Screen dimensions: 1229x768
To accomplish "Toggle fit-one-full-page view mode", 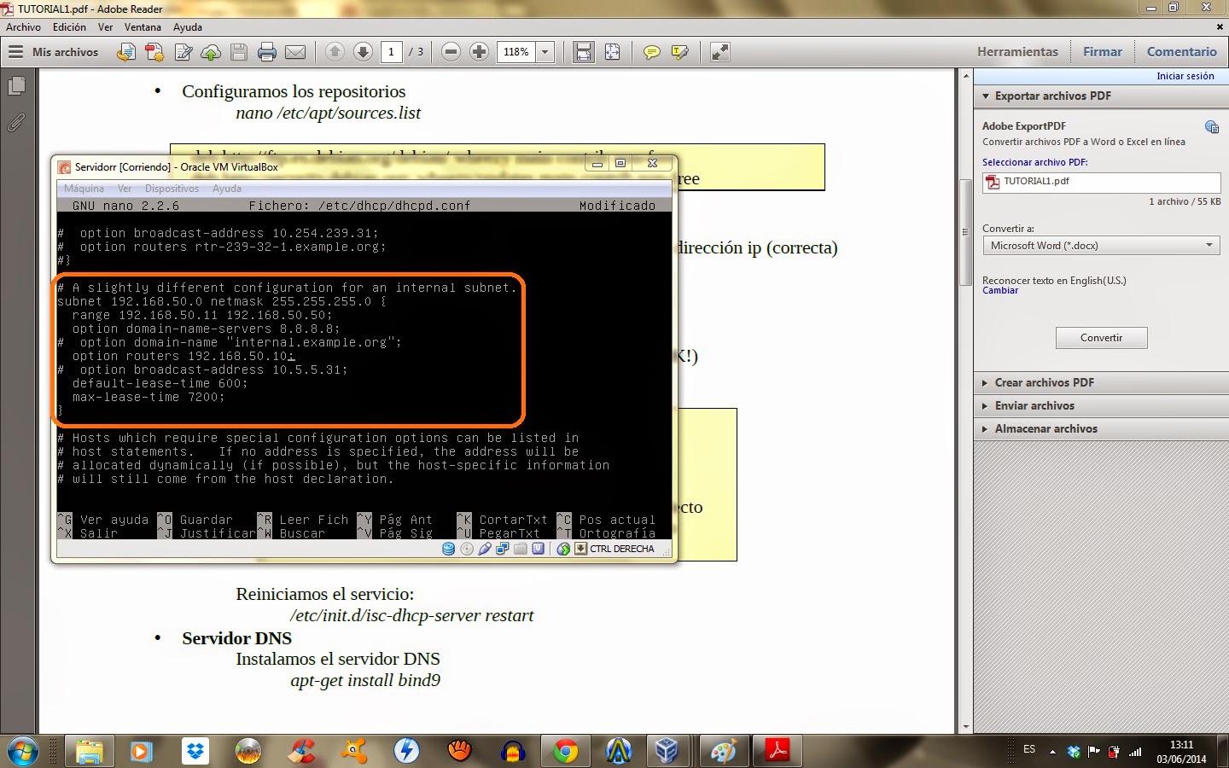I will tap(613, 52).
